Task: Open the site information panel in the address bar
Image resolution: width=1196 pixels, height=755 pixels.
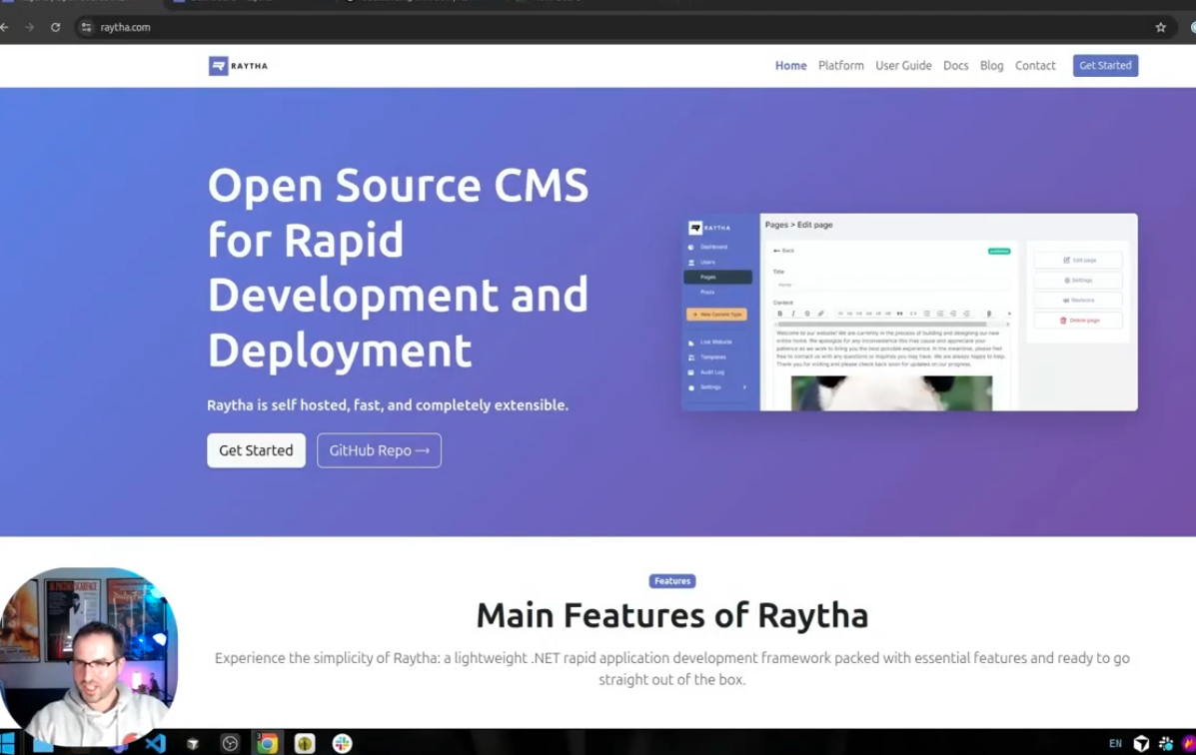Action: coord(86,27)
